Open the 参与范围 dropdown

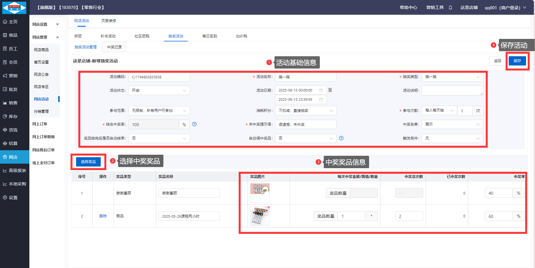(159, 111)
